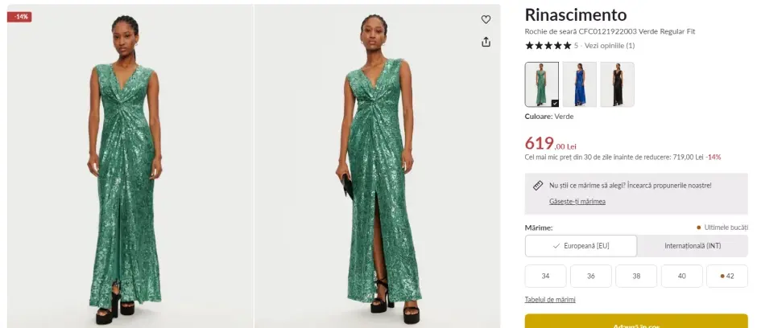This screenshot has width=757, height=328.
Task: Switch to Internațională (INT) sizing
Action: pyautogui.click(x=692, y=246)
